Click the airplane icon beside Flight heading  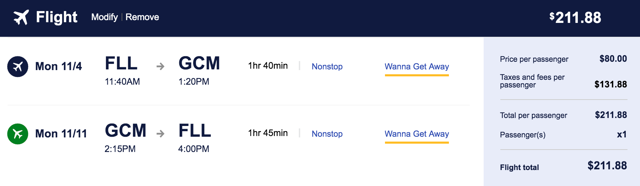click(x=21, y=17)
